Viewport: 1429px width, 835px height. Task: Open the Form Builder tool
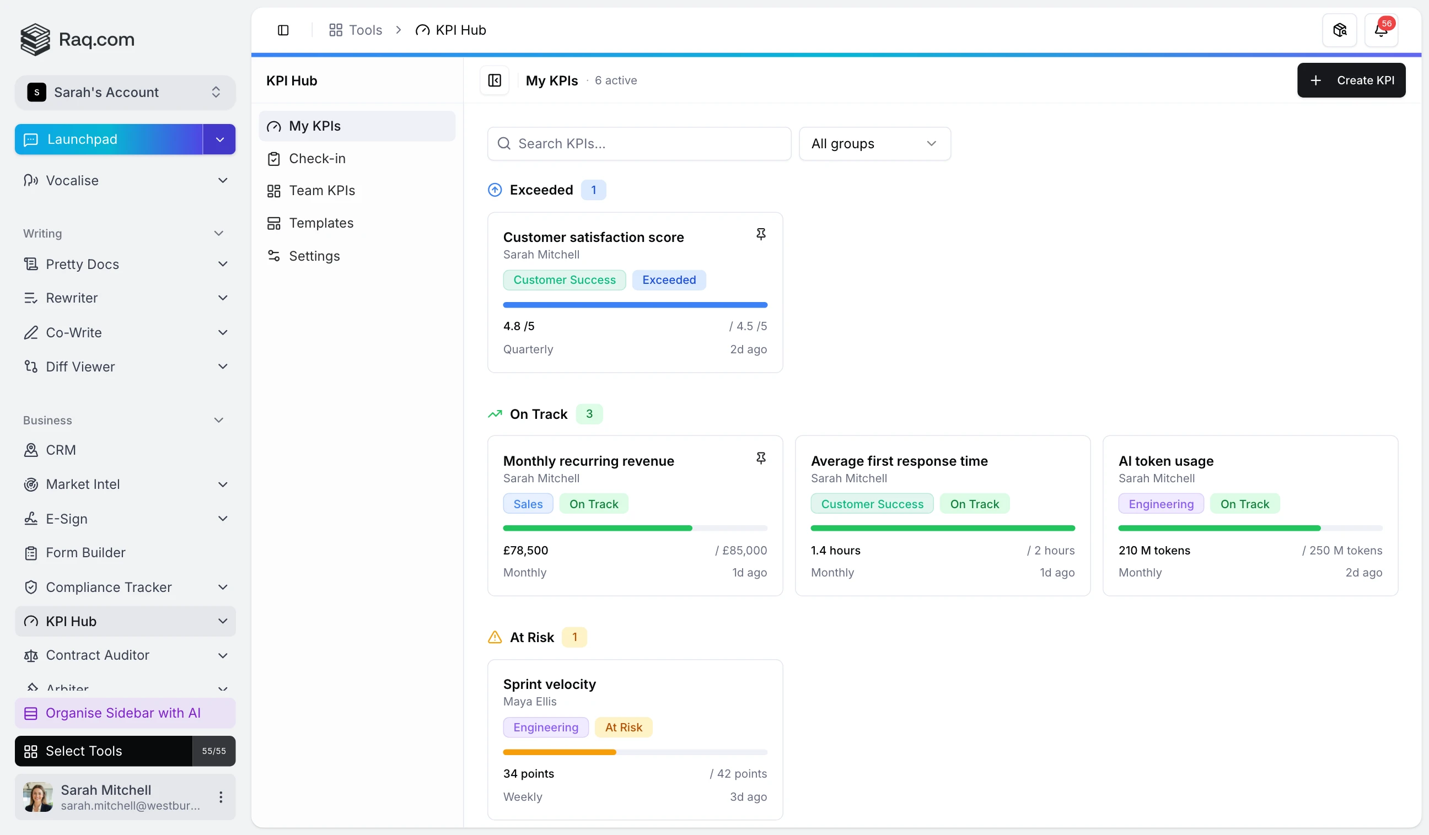(85, 552)
